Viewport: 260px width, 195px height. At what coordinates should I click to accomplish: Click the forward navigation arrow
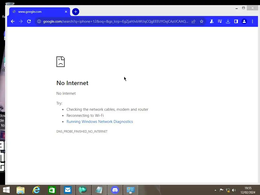(x=21, y=21)
